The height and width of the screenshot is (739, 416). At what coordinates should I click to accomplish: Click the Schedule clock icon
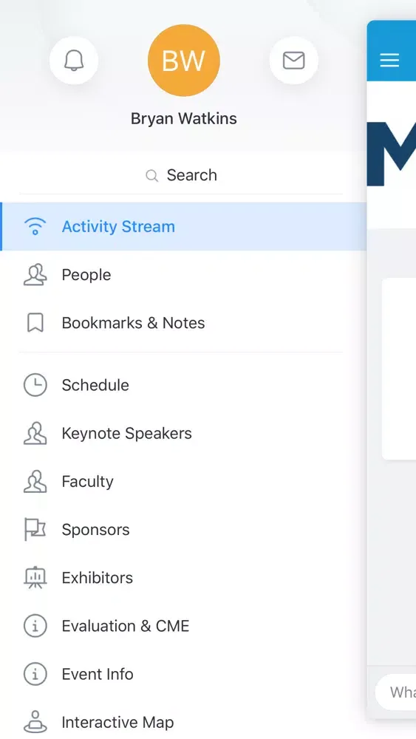(35, 385)
